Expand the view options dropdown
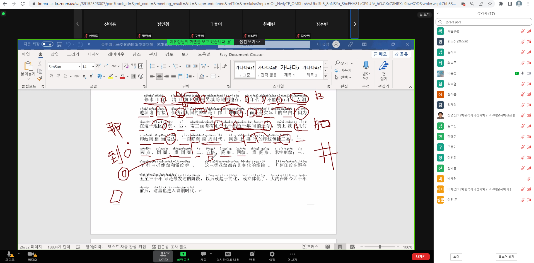The image size is (534, 263). [x=250, y=42]
